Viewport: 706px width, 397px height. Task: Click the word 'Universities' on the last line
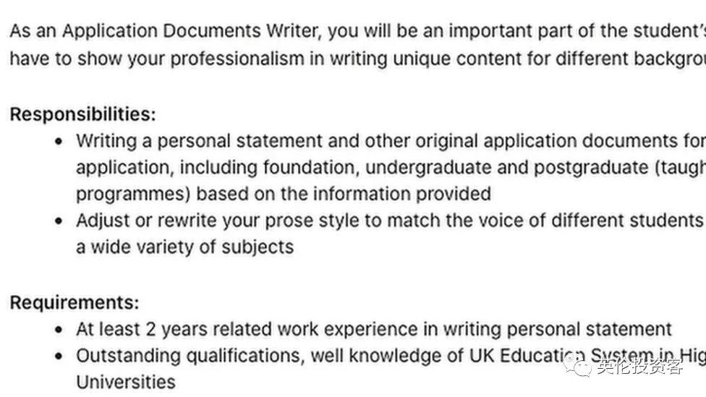(x=126, y=382)
